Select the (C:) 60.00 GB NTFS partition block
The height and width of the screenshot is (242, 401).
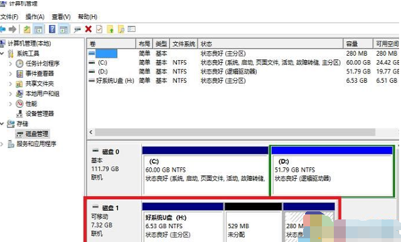(205, 170)
